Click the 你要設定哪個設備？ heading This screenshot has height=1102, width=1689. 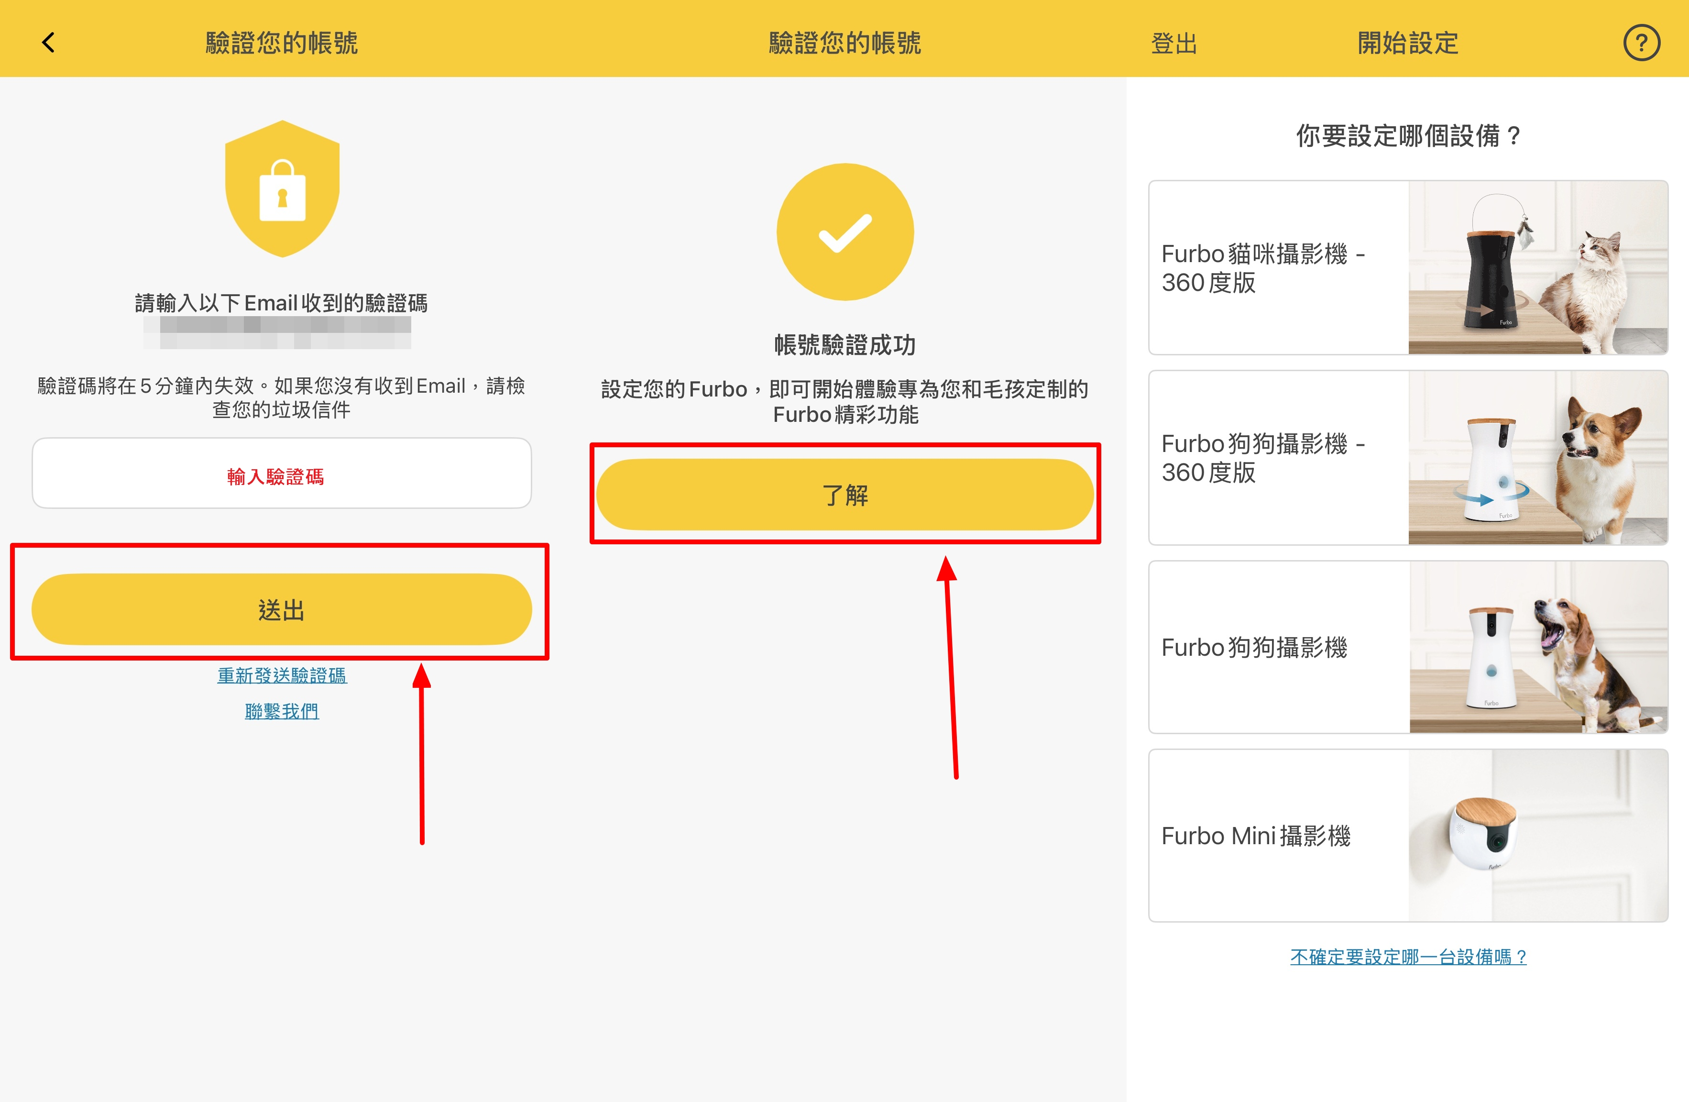pyautogui.click(x=1408, y=135)
